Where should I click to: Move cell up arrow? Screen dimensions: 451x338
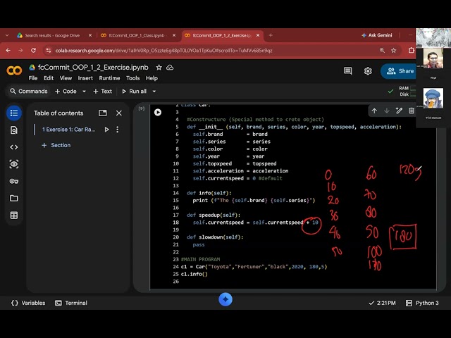[374, 111]
